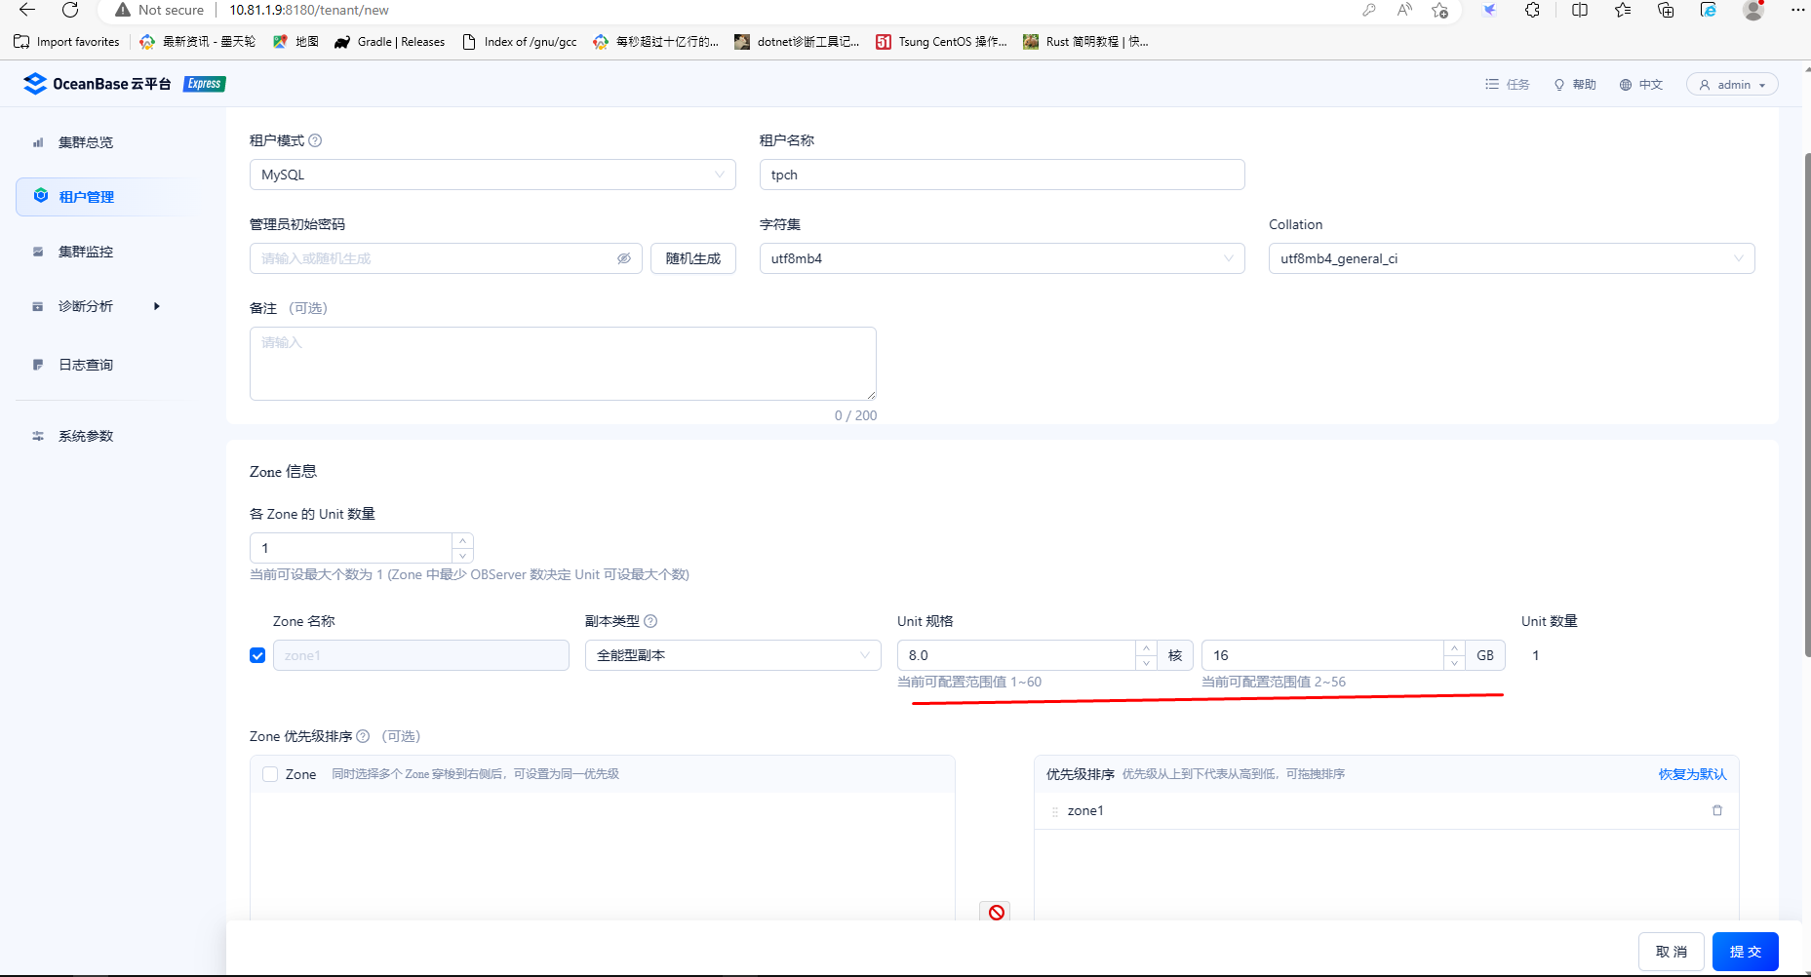
Task: Open 任务 task list in header
Action: coord(1508,85)
